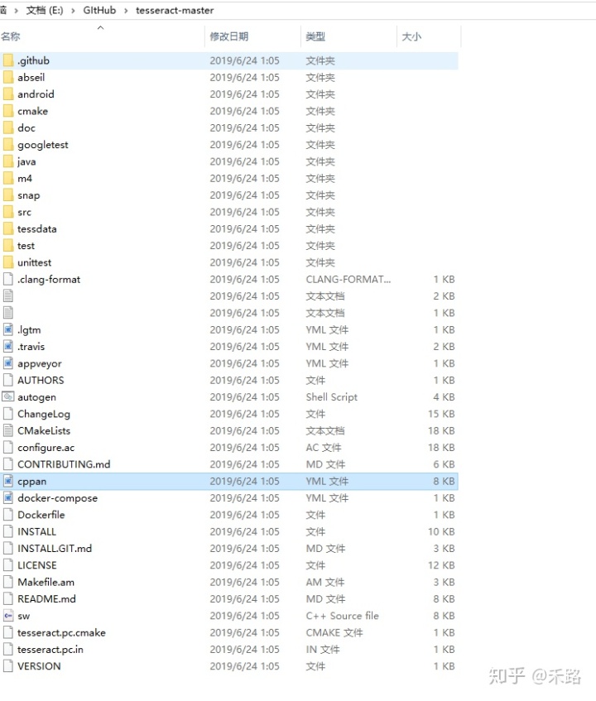Select the INSTALL.GIT.md file name
Viewport: 596px width, 701px height.
pyautogui.click(x=55, y=549)
